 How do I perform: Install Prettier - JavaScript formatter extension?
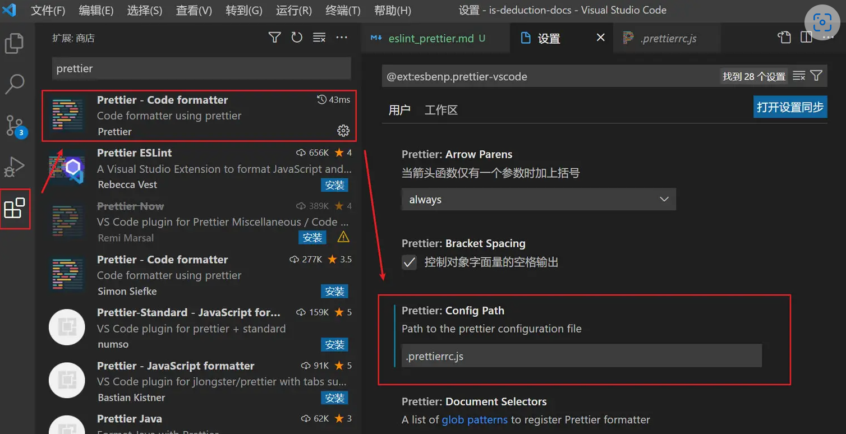(x=335, y=398)
